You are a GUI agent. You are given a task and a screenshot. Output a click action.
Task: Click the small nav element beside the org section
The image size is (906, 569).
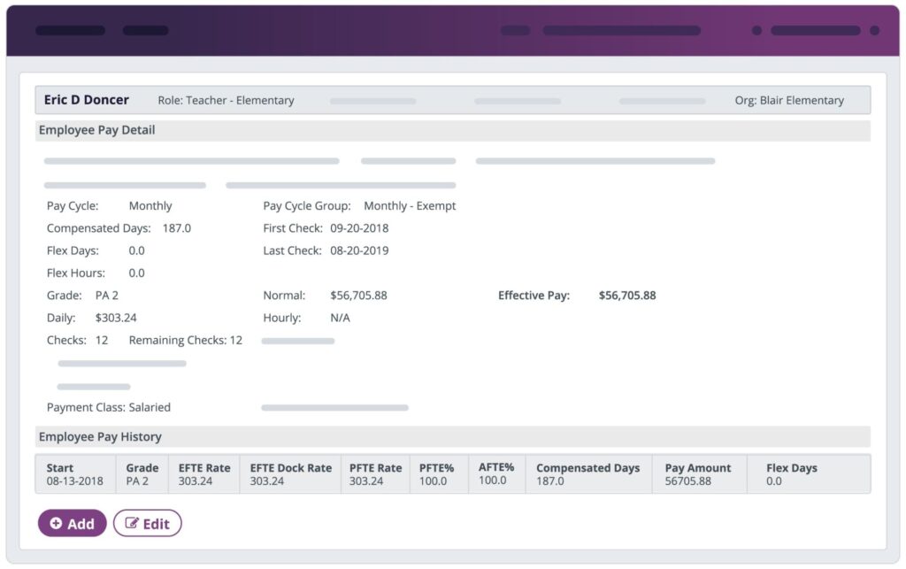(515, 29)
